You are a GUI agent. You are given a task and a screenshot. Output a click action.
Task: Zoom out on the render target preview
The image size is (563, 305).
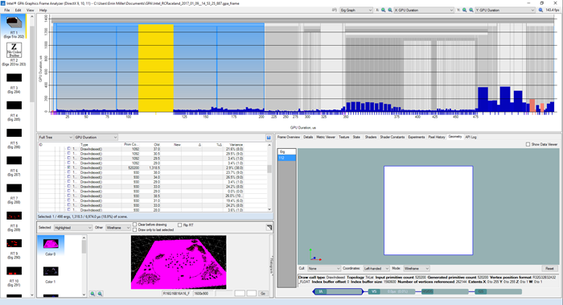(101, 294)
